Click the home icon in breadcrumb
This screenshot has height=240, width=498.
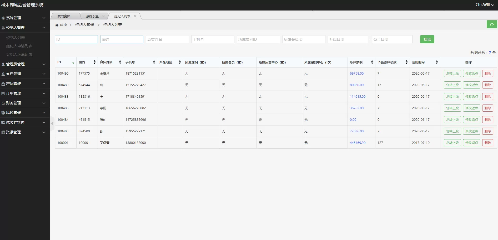pyautogui.click(x=57, y=25)
